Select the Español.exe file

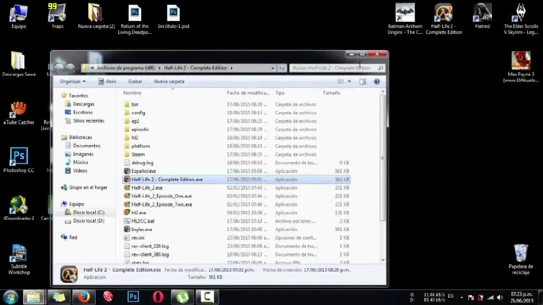(x=236, y=171)
